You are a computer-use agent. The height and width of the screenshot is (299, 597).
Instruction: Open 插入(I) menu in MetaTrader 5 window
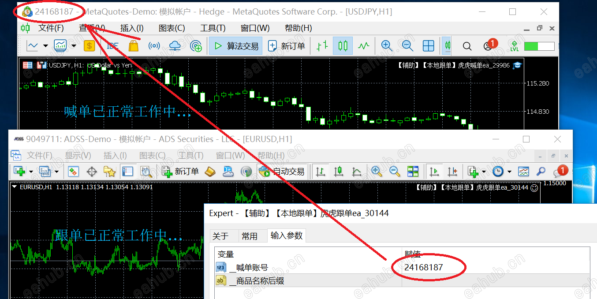point(132,28)
